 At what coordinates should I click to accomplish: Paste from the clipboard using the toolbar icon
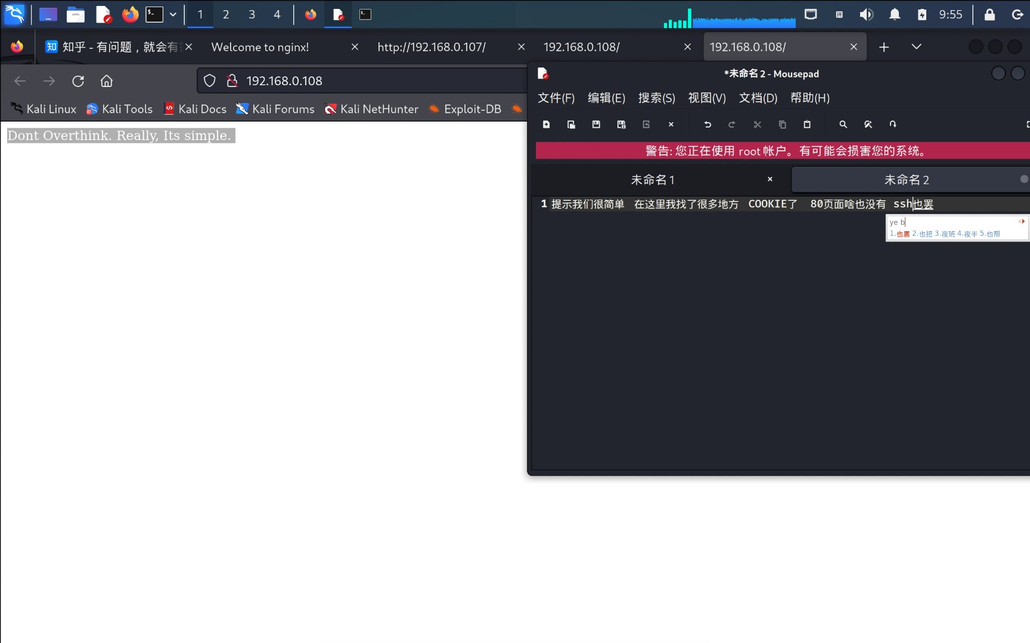point(807,125)
